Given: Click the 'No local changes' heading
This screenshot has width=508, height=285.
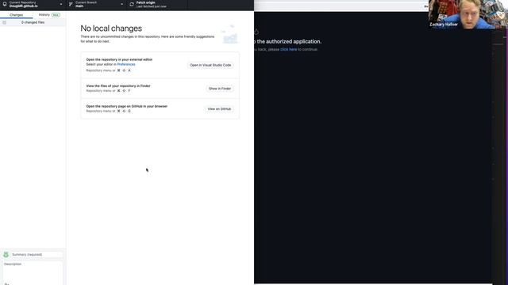Looking at the screenshot, I should tap(111, 28).
